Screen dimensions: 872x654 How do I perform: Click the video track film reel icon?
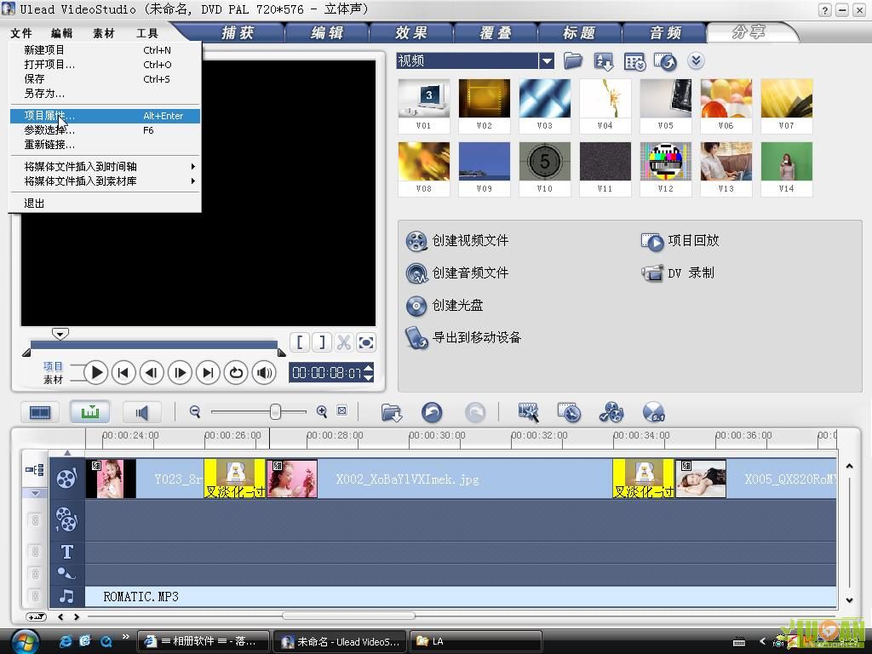click(66, 478)
